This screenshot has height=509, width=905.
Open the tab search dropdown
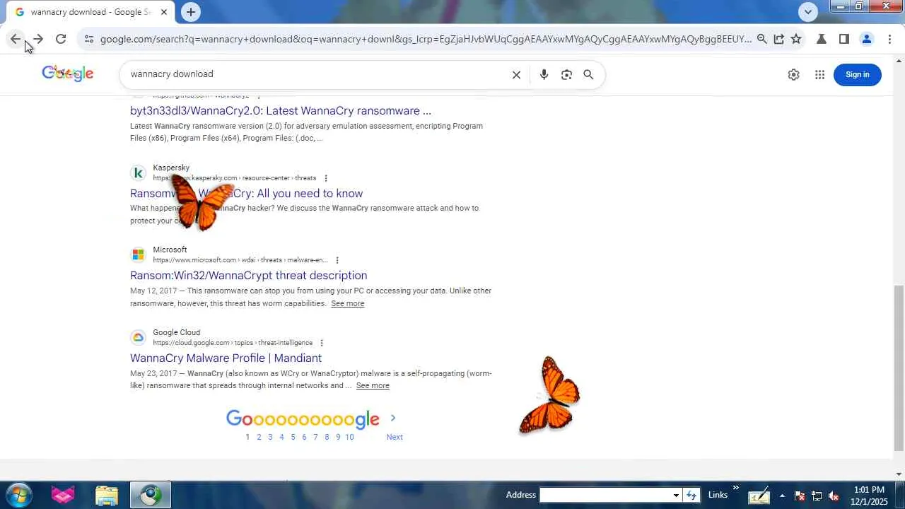(x=807, y=11)
